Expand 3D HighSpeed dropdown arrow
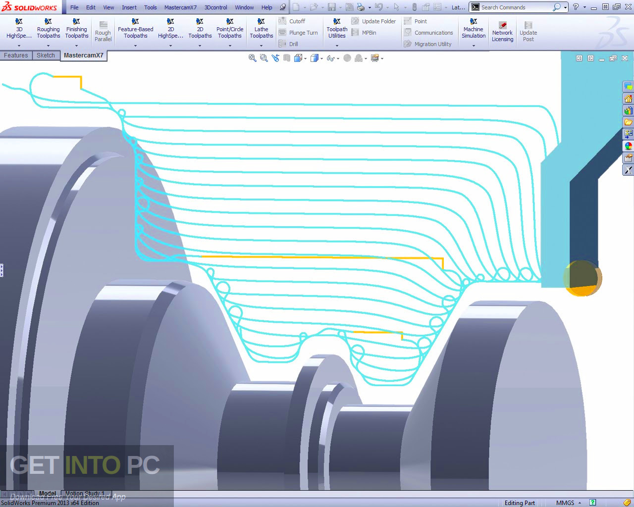The image size is (634, 507). [19, 46]
